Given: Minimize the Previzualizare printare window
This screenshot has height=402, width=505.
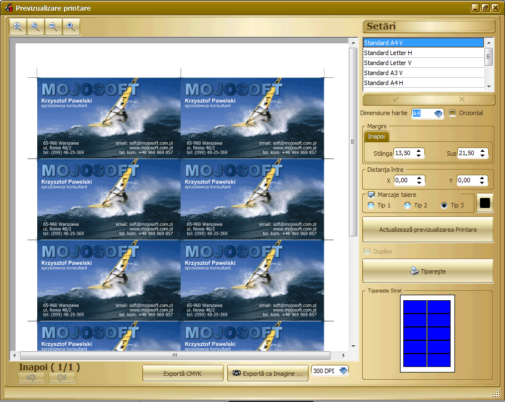Looking at the screenshot, I should pos(476,8).
